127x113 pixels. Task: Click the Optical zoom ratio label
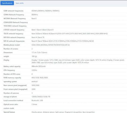click(11, 104)
